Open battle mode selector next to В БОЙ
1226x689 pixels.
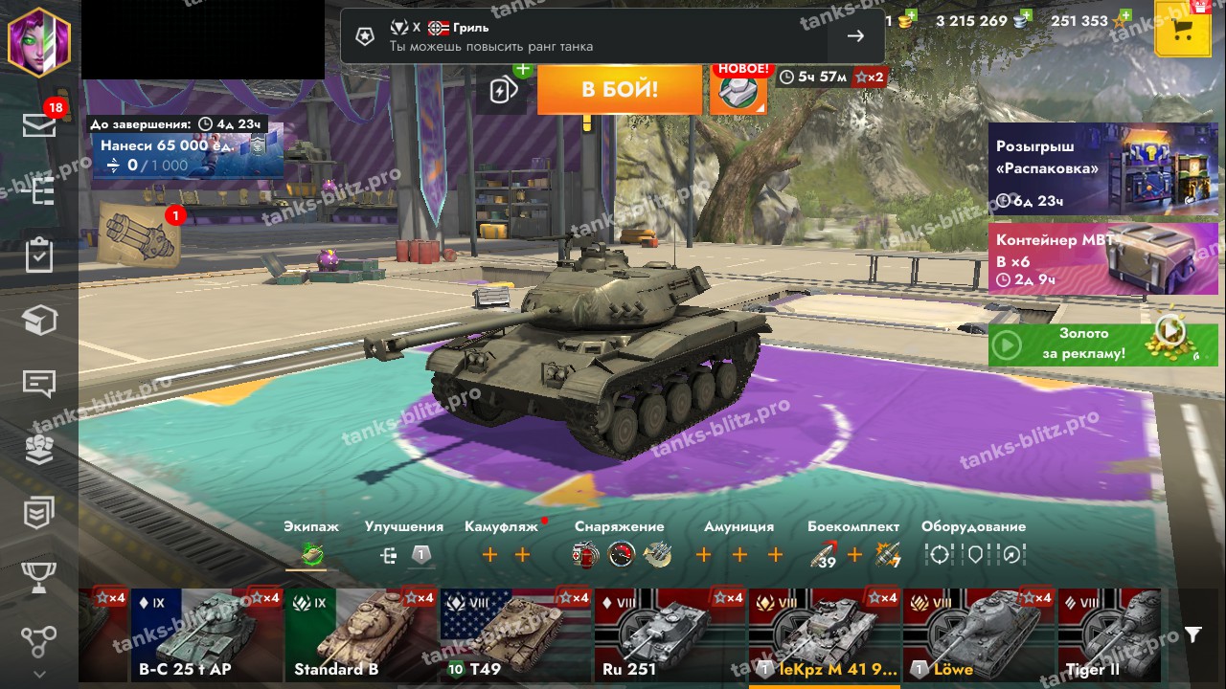(x=737, y=91)
